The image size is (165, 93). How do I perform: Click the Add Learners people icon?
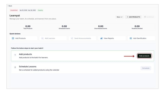point(43,38)
